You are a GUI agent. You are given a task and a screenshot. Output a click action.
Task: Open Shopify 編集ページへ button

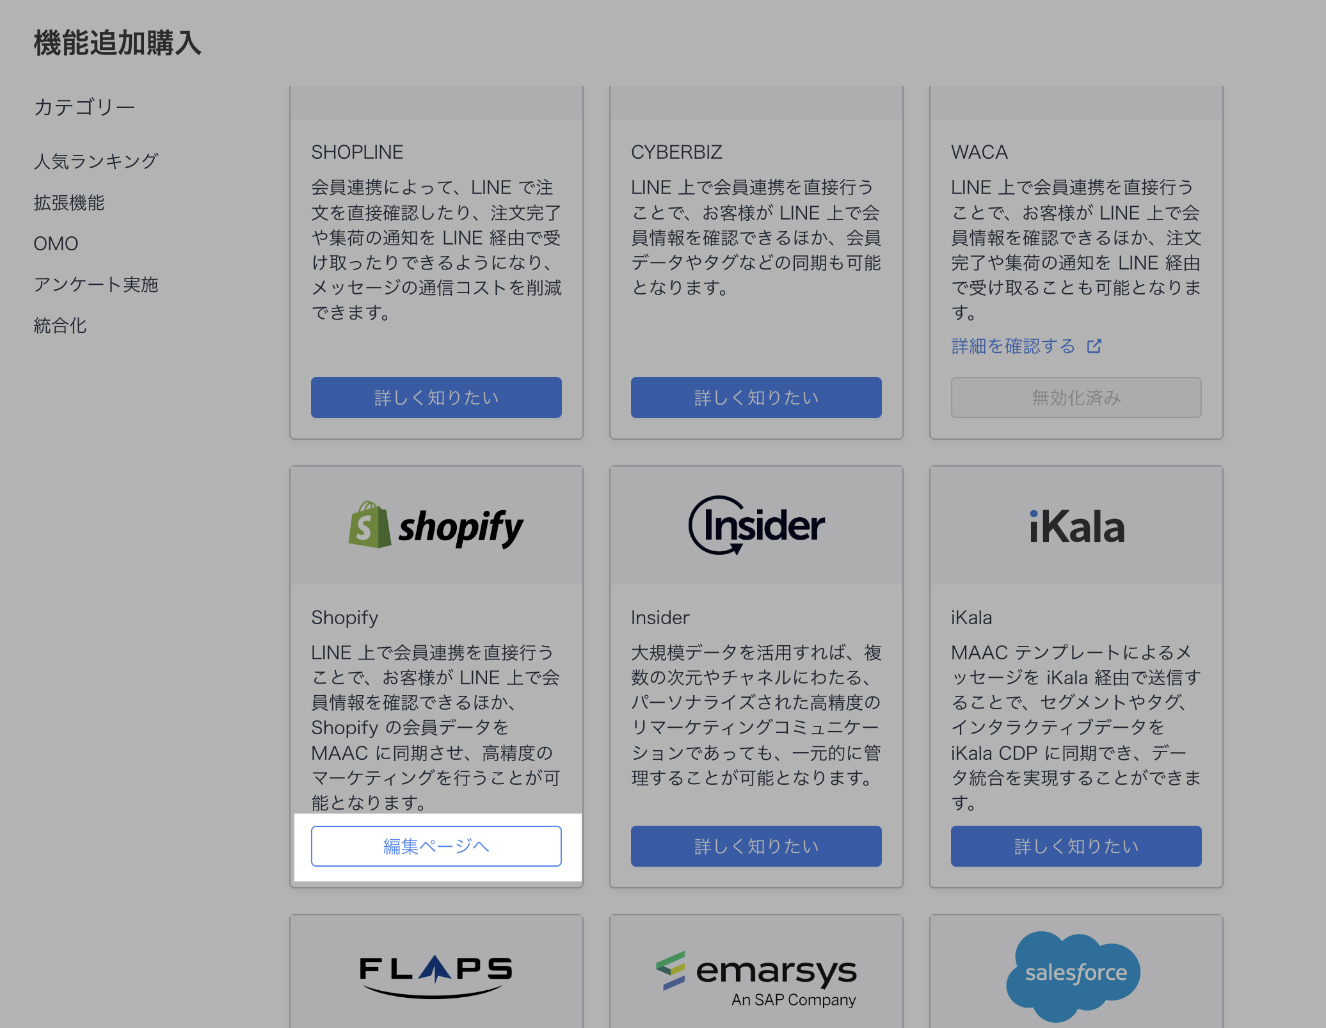click(436, 846)
